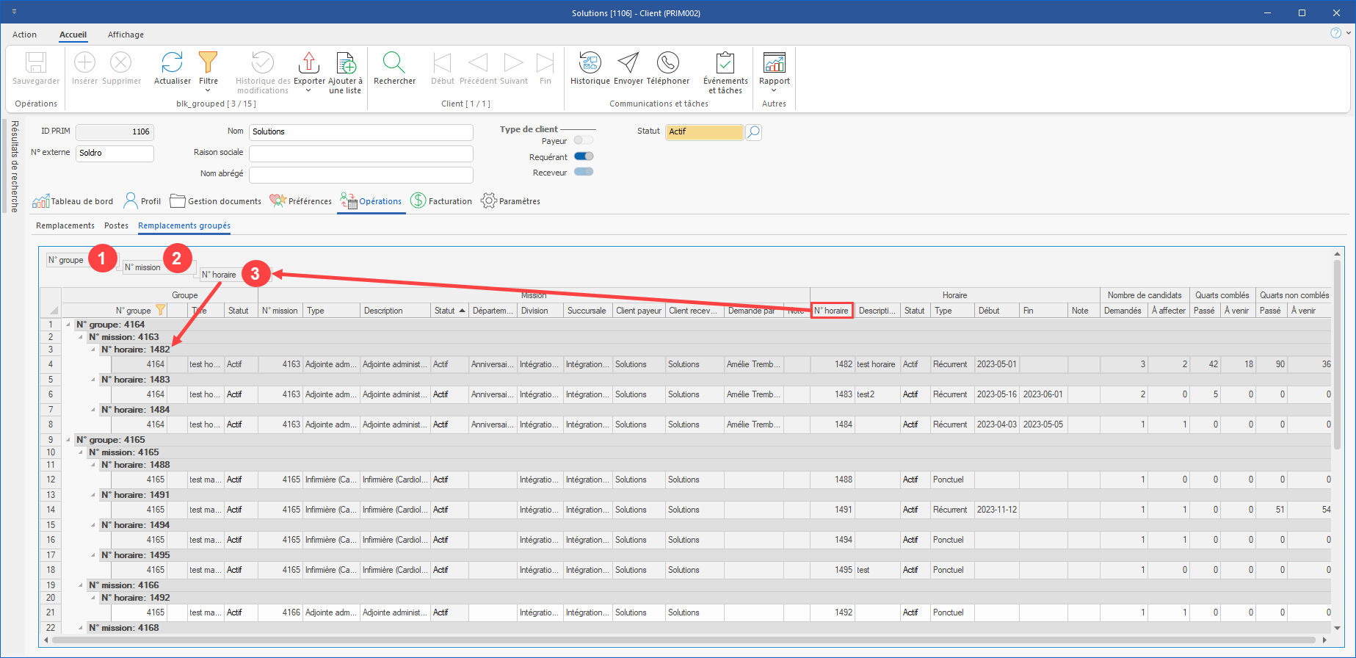Click Ajouter à une liste icon

(345, 64)
